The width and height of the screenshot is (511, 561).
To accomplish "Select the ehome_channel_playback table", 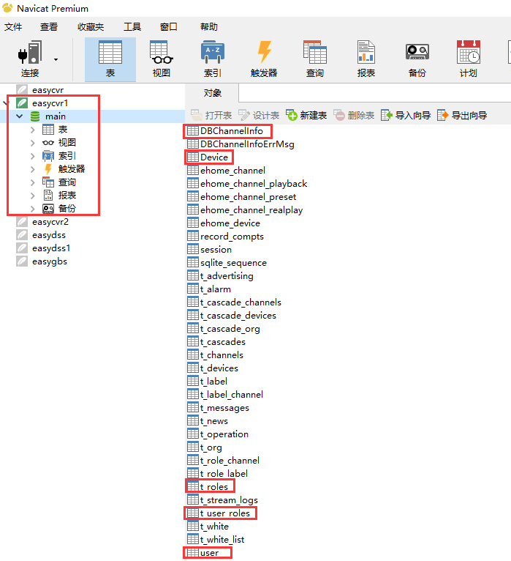I will [x=254, y=184].
